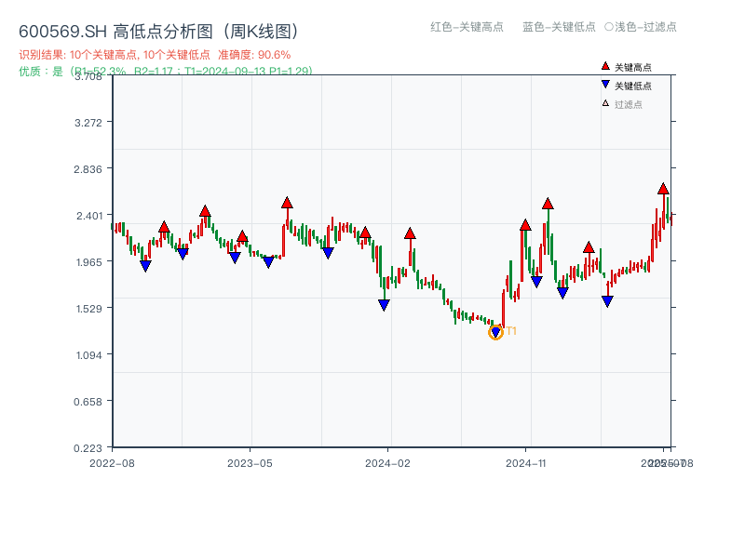This screenshot has width=745, height=558.
Task: Select the last blue key-low marker before 2025-07
Action: tap(607, 300)
